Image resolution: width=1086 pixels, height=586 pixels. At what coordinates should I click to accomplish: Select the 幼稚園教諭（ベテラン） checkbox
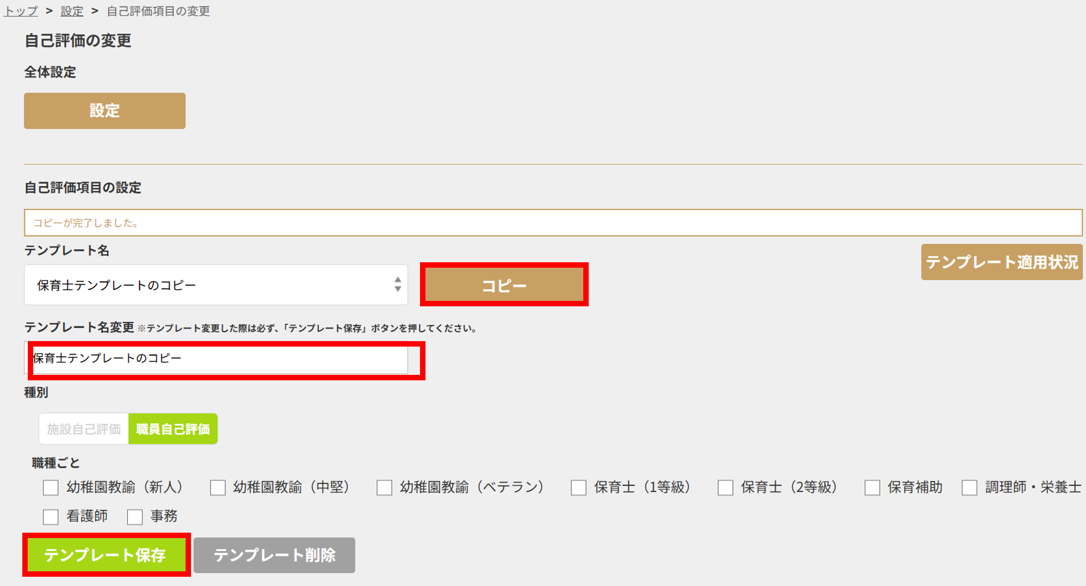[384, 488]
